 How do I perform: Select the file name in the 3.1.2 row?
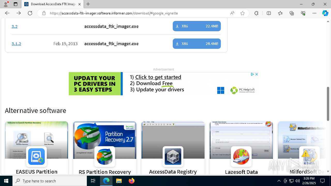(111, 44)
